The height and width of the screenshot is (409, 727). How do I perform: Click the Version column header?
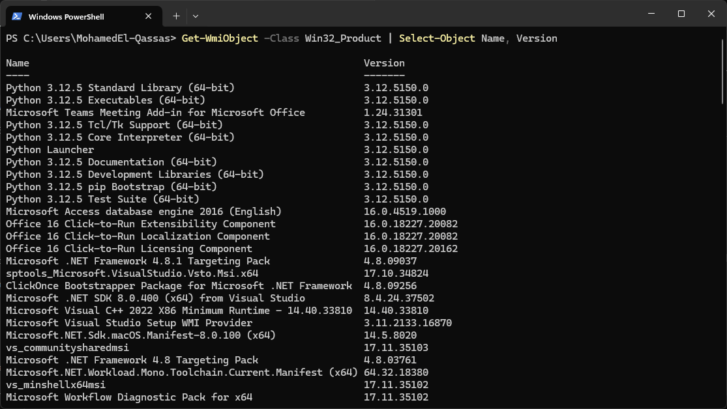384,63
